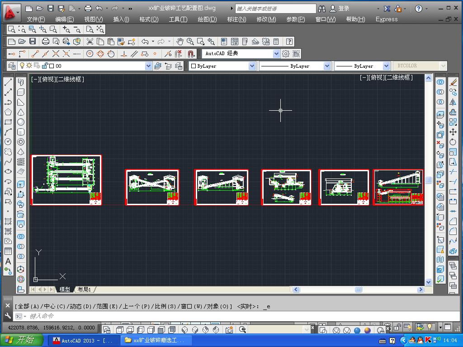This screenshot has height=347, width=463.
Task: Expand the AutoCAD 经典 workspace dropdown
Action: pyautogui.click(x=276, y=54)
